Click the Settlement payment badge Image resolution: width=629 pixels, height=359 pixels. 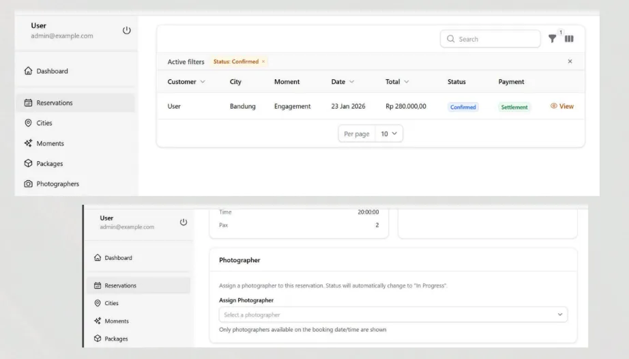514,107
